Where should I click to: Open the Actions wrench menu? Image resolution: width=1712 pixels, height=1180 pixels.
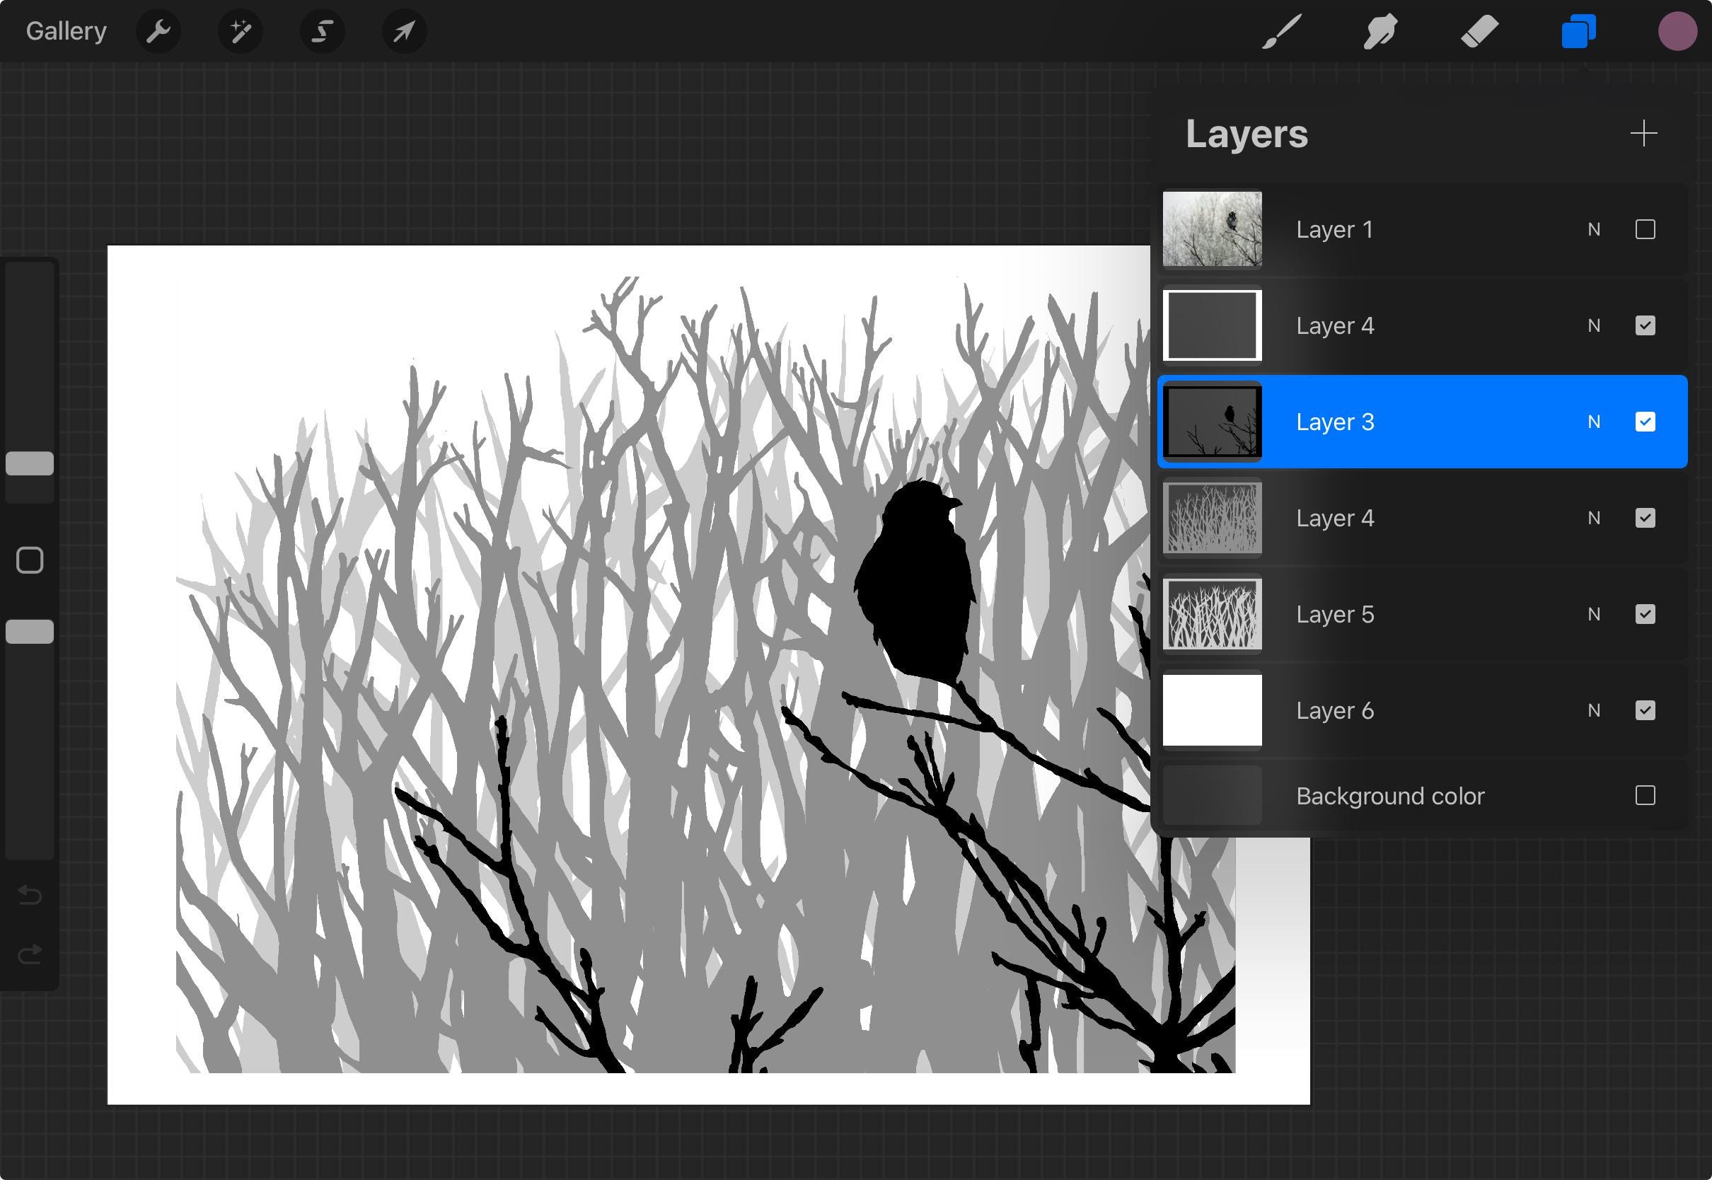[158, 32]
